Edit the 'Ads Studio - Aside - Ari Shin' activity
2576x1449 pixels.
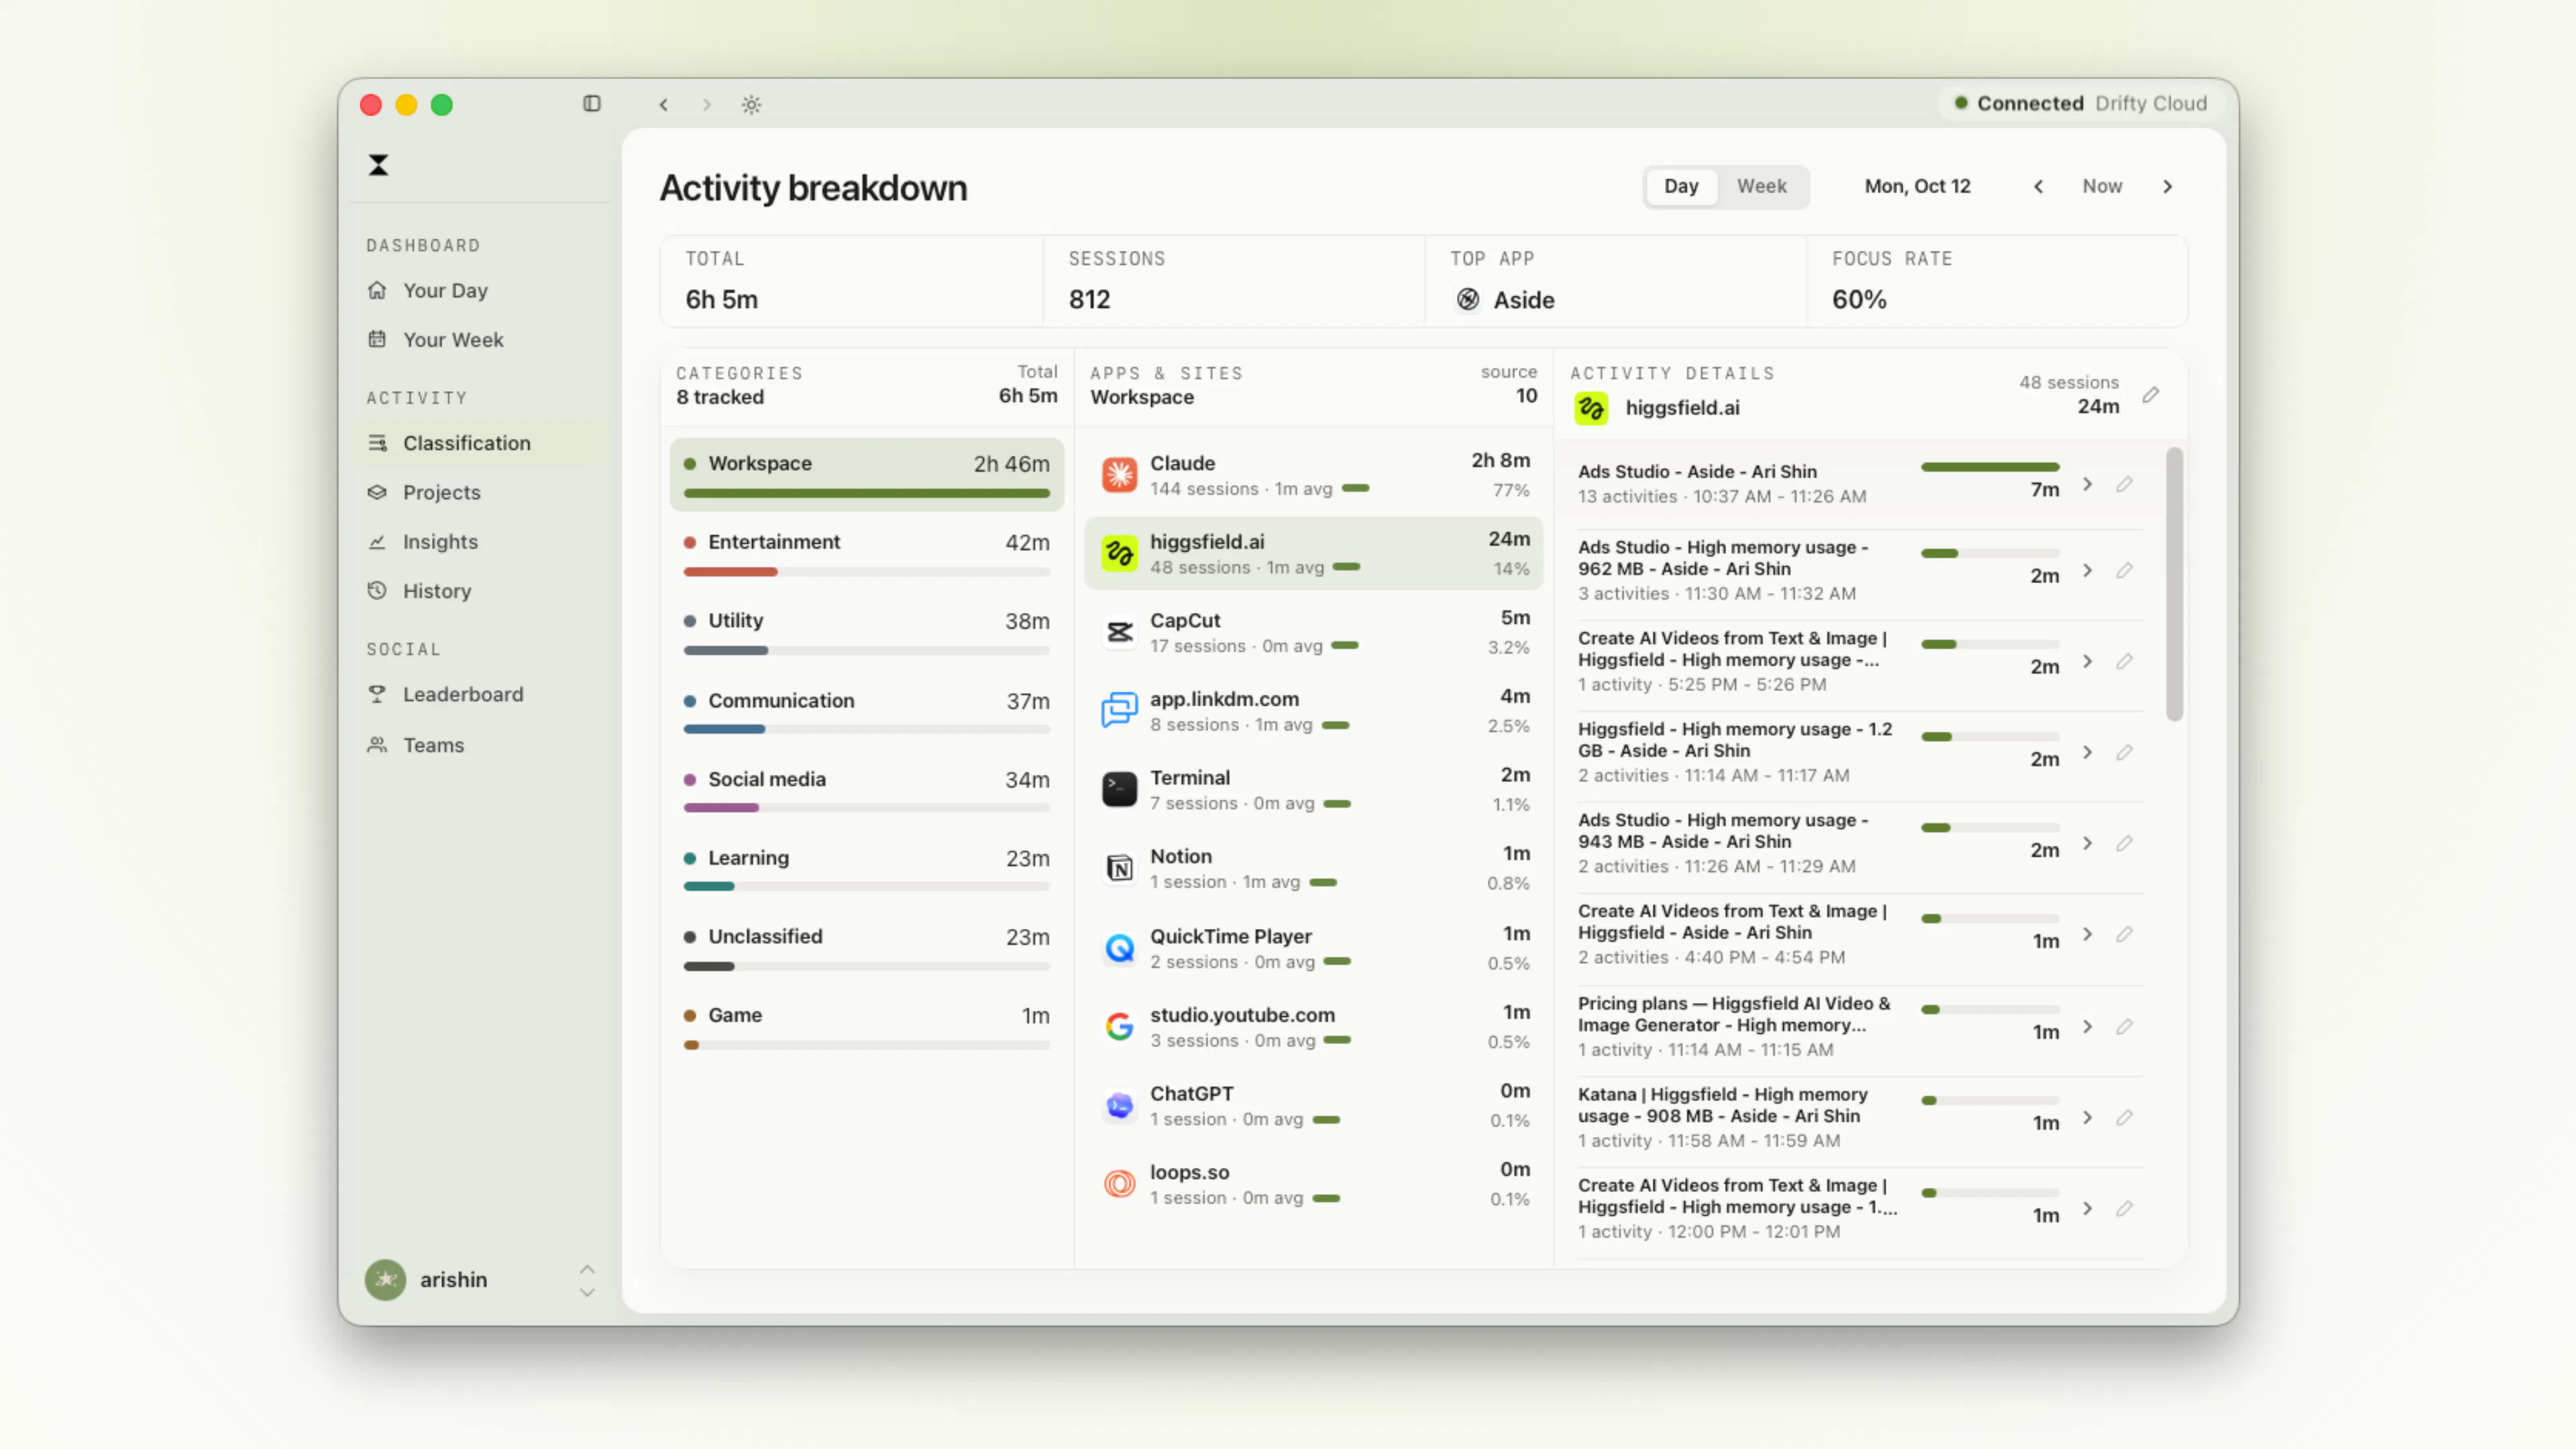pyautogui.click(x=2124, y=484)
